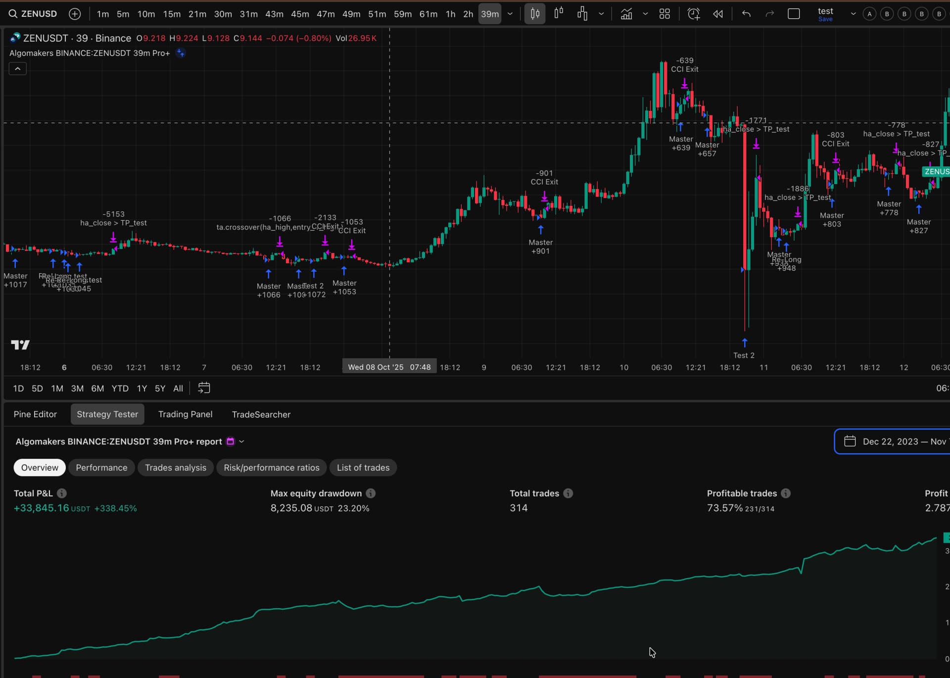This screenshot has width=950, height=678.
Task: Open the multi-chart layout grid icon
Action: click(665, 13)
